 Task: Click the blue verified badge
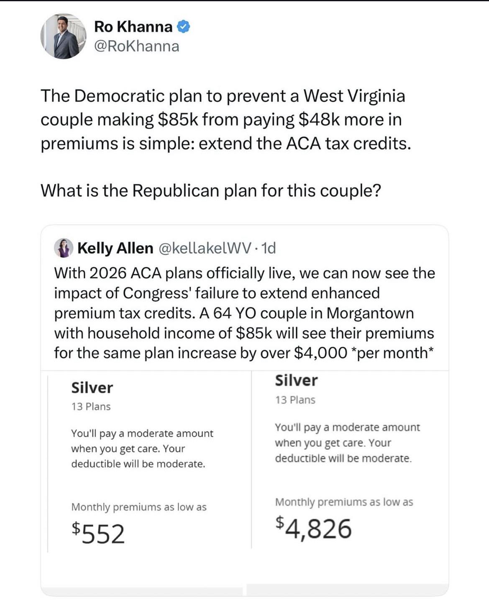coord(184,27)
